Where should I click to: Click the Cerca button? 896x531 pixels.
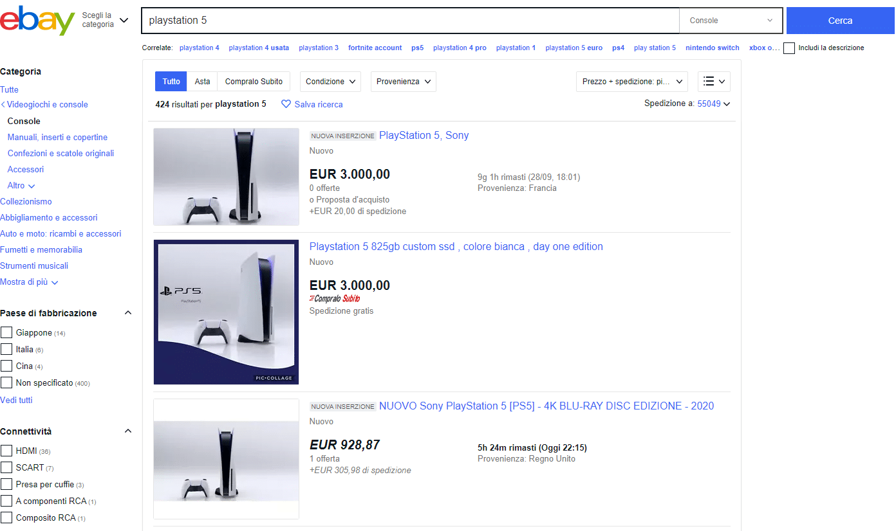tap(840, 21)
